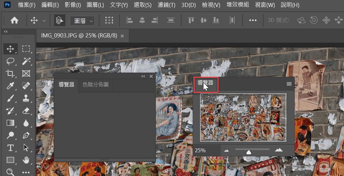Distribute vertically button
This screenshot has width=344, height=176.
click(171, 20)
